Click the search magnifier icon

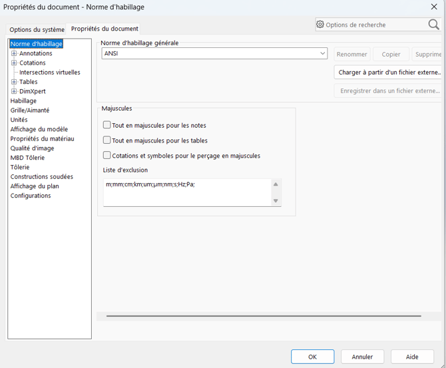[x=433, y=25]
